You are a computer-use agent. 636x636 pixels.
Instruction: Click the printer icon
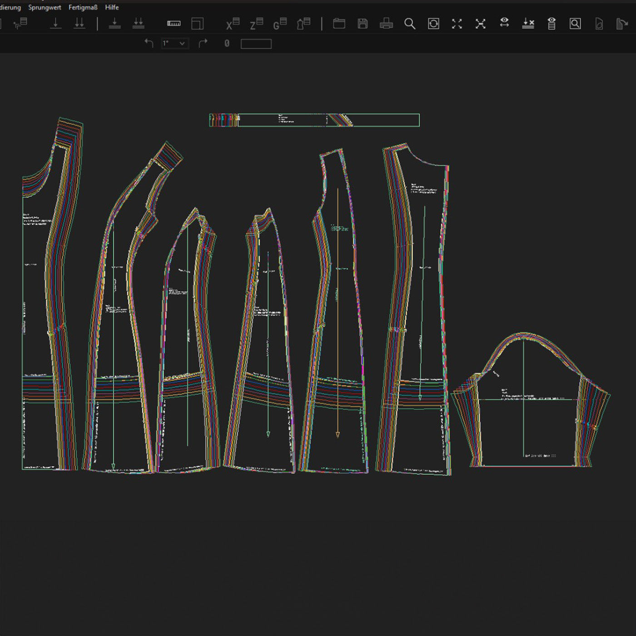tap(386, 24)
